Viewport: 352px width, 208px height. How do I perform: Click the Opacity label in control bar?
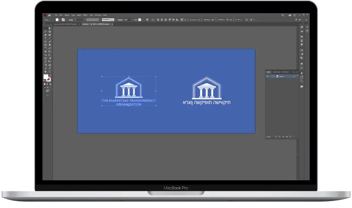click(x=120, y=20)
